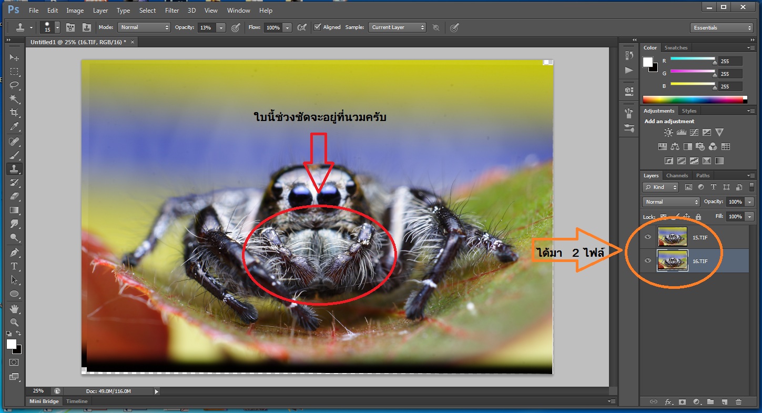
Task: Open the layer blend mode dropdown
Action: tap(671, 202)
